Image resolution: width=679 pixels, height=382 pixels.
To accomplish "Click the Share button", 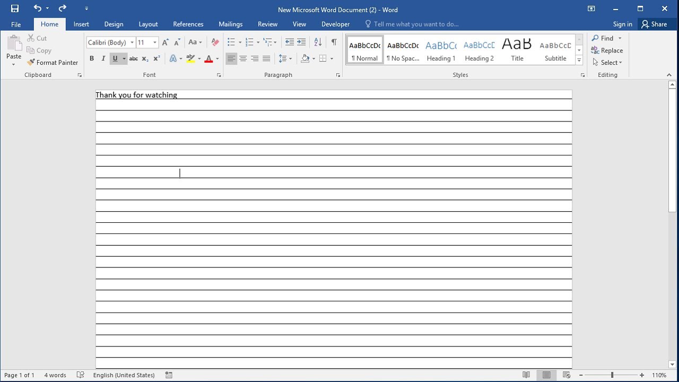I will [654, 24].
